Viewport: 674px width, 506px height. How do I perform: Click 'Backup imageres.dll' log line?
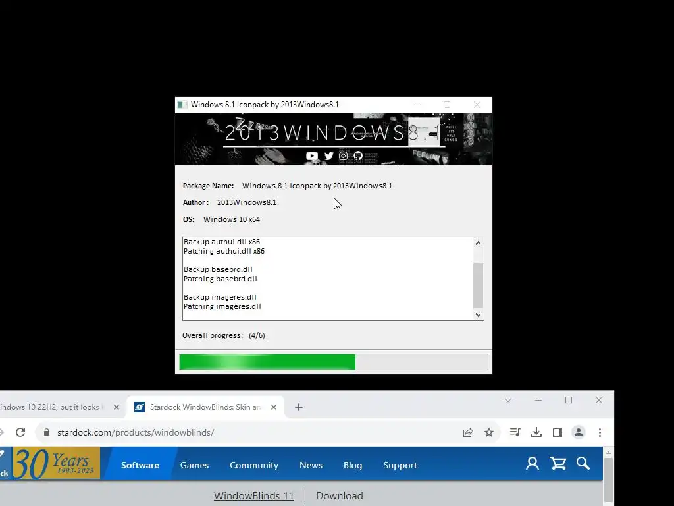pyautogui.click(x=220, y=297)
